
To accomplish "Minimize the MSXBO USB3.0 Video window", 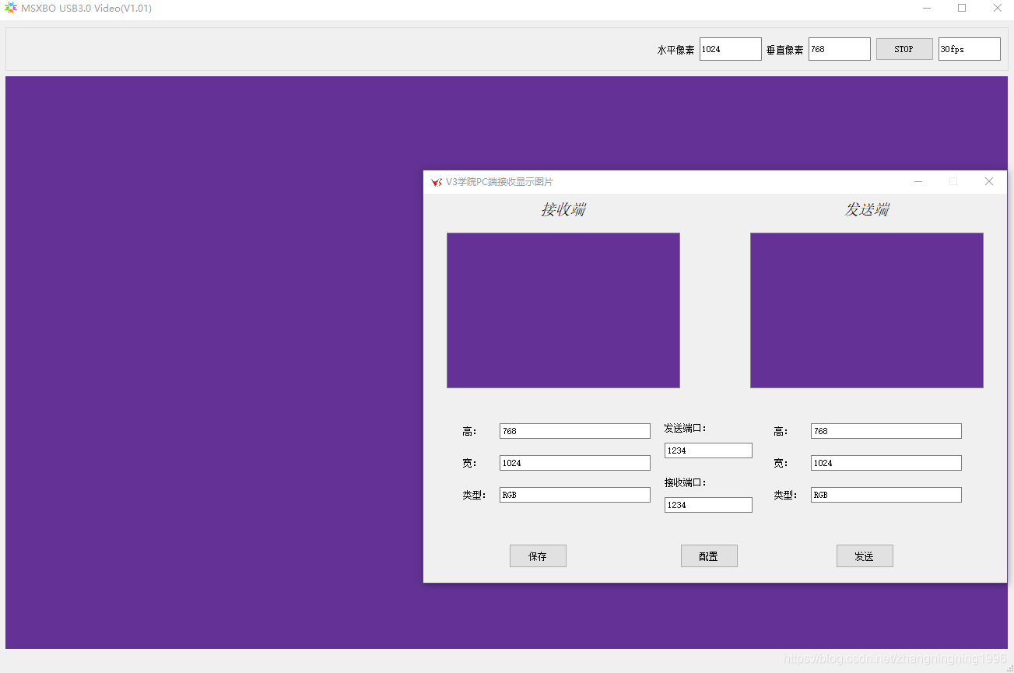I will pos(927,9).
